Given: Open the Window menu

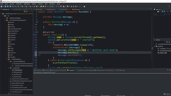Looking at the screenshot, I should tap(52, 4).
